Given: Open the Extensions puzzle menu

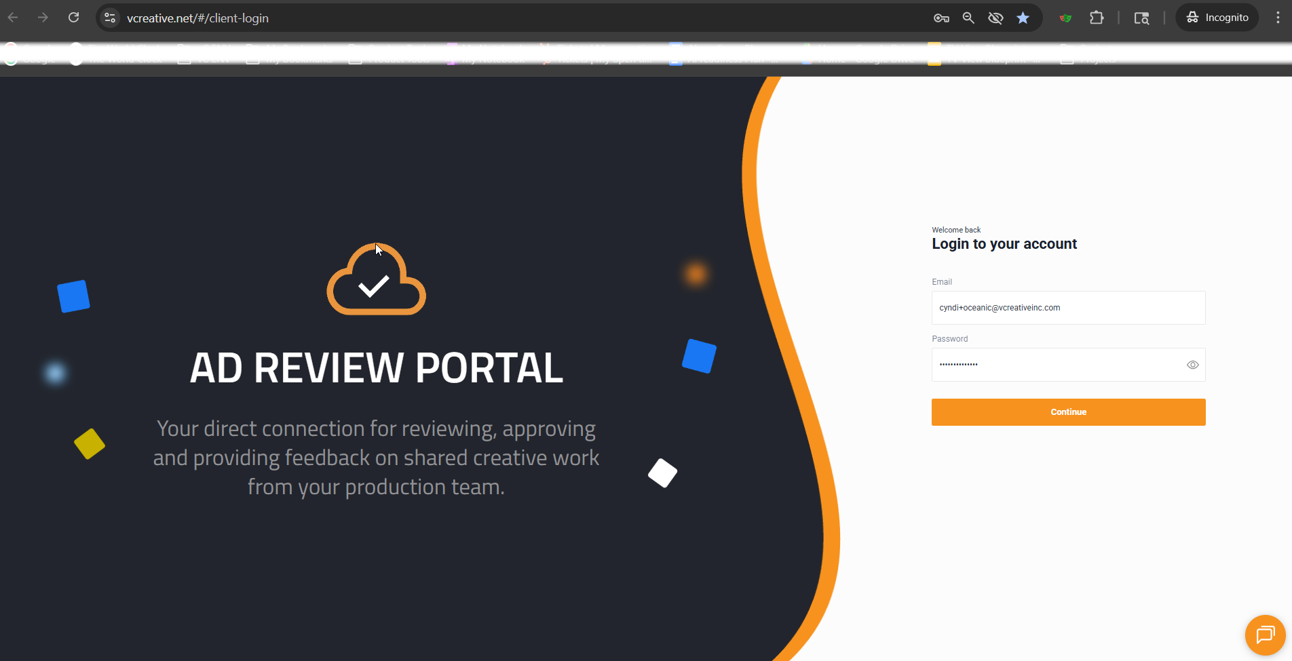Looking at the screenshot, I should tap(1097, 18).
